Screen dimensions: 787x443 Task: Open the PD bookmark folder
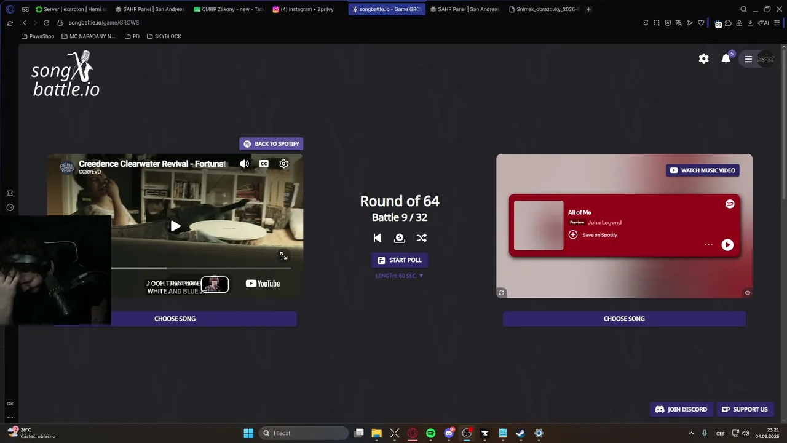point(132,36)
